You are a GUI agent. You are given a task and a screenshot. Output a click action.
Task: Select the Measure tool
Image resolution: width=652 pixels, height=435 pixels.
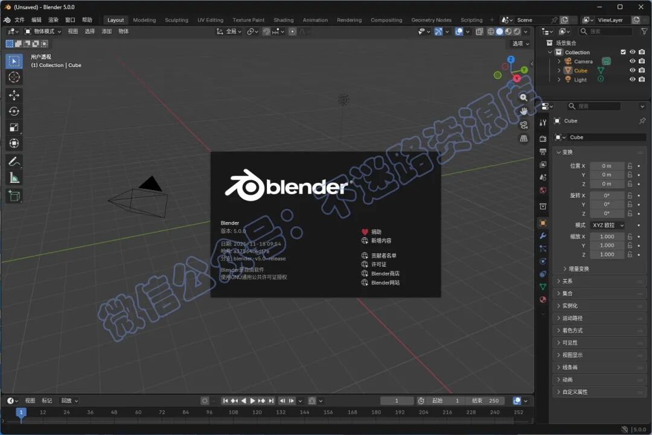pos(14,178)
